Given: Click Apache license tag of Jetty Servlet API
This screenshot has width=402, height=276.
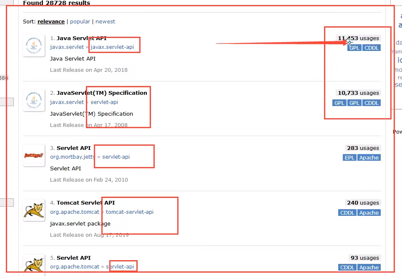Looking at the screenshot, I should coord(369,158).
